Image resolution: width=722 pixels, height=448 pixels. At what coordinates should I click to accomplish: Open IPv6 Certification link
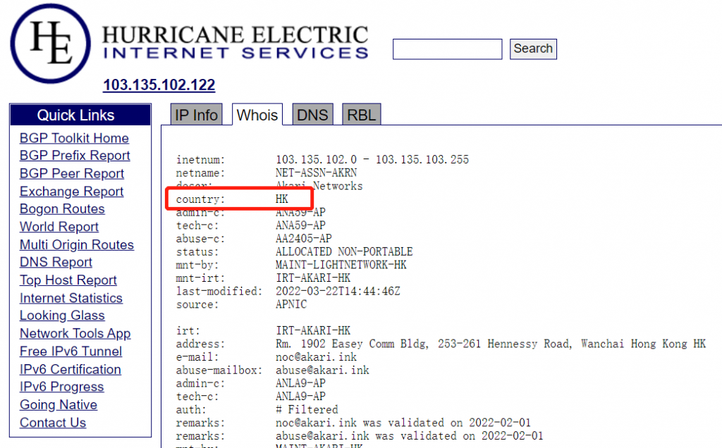pyautogui.click(x=71, y=369)
